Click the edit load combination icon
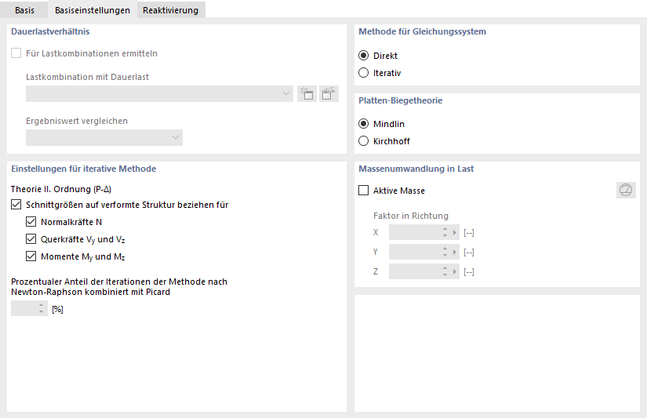647x418 pixels. coord(329,94)
